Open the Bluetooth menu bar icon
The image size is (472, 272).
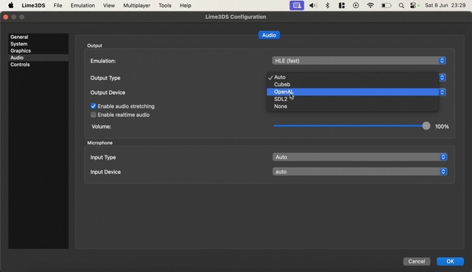click(x=327, y=5)
